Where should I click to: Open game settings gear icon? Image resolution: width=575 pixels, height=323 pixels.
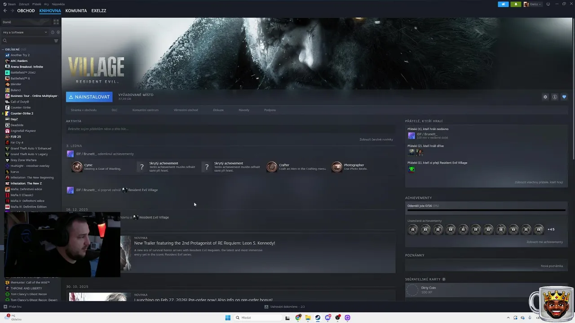[545, 97]
